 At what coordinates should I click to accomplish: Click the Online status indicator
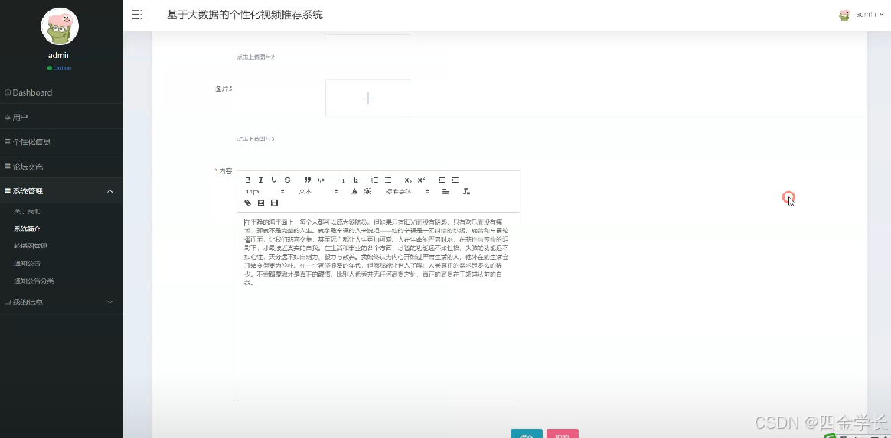click(60, 68)
